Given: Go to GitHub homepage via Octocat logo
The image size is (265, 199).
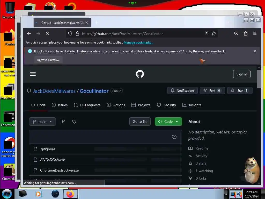Looking at the screenshot, I should (x=140, y=74).
